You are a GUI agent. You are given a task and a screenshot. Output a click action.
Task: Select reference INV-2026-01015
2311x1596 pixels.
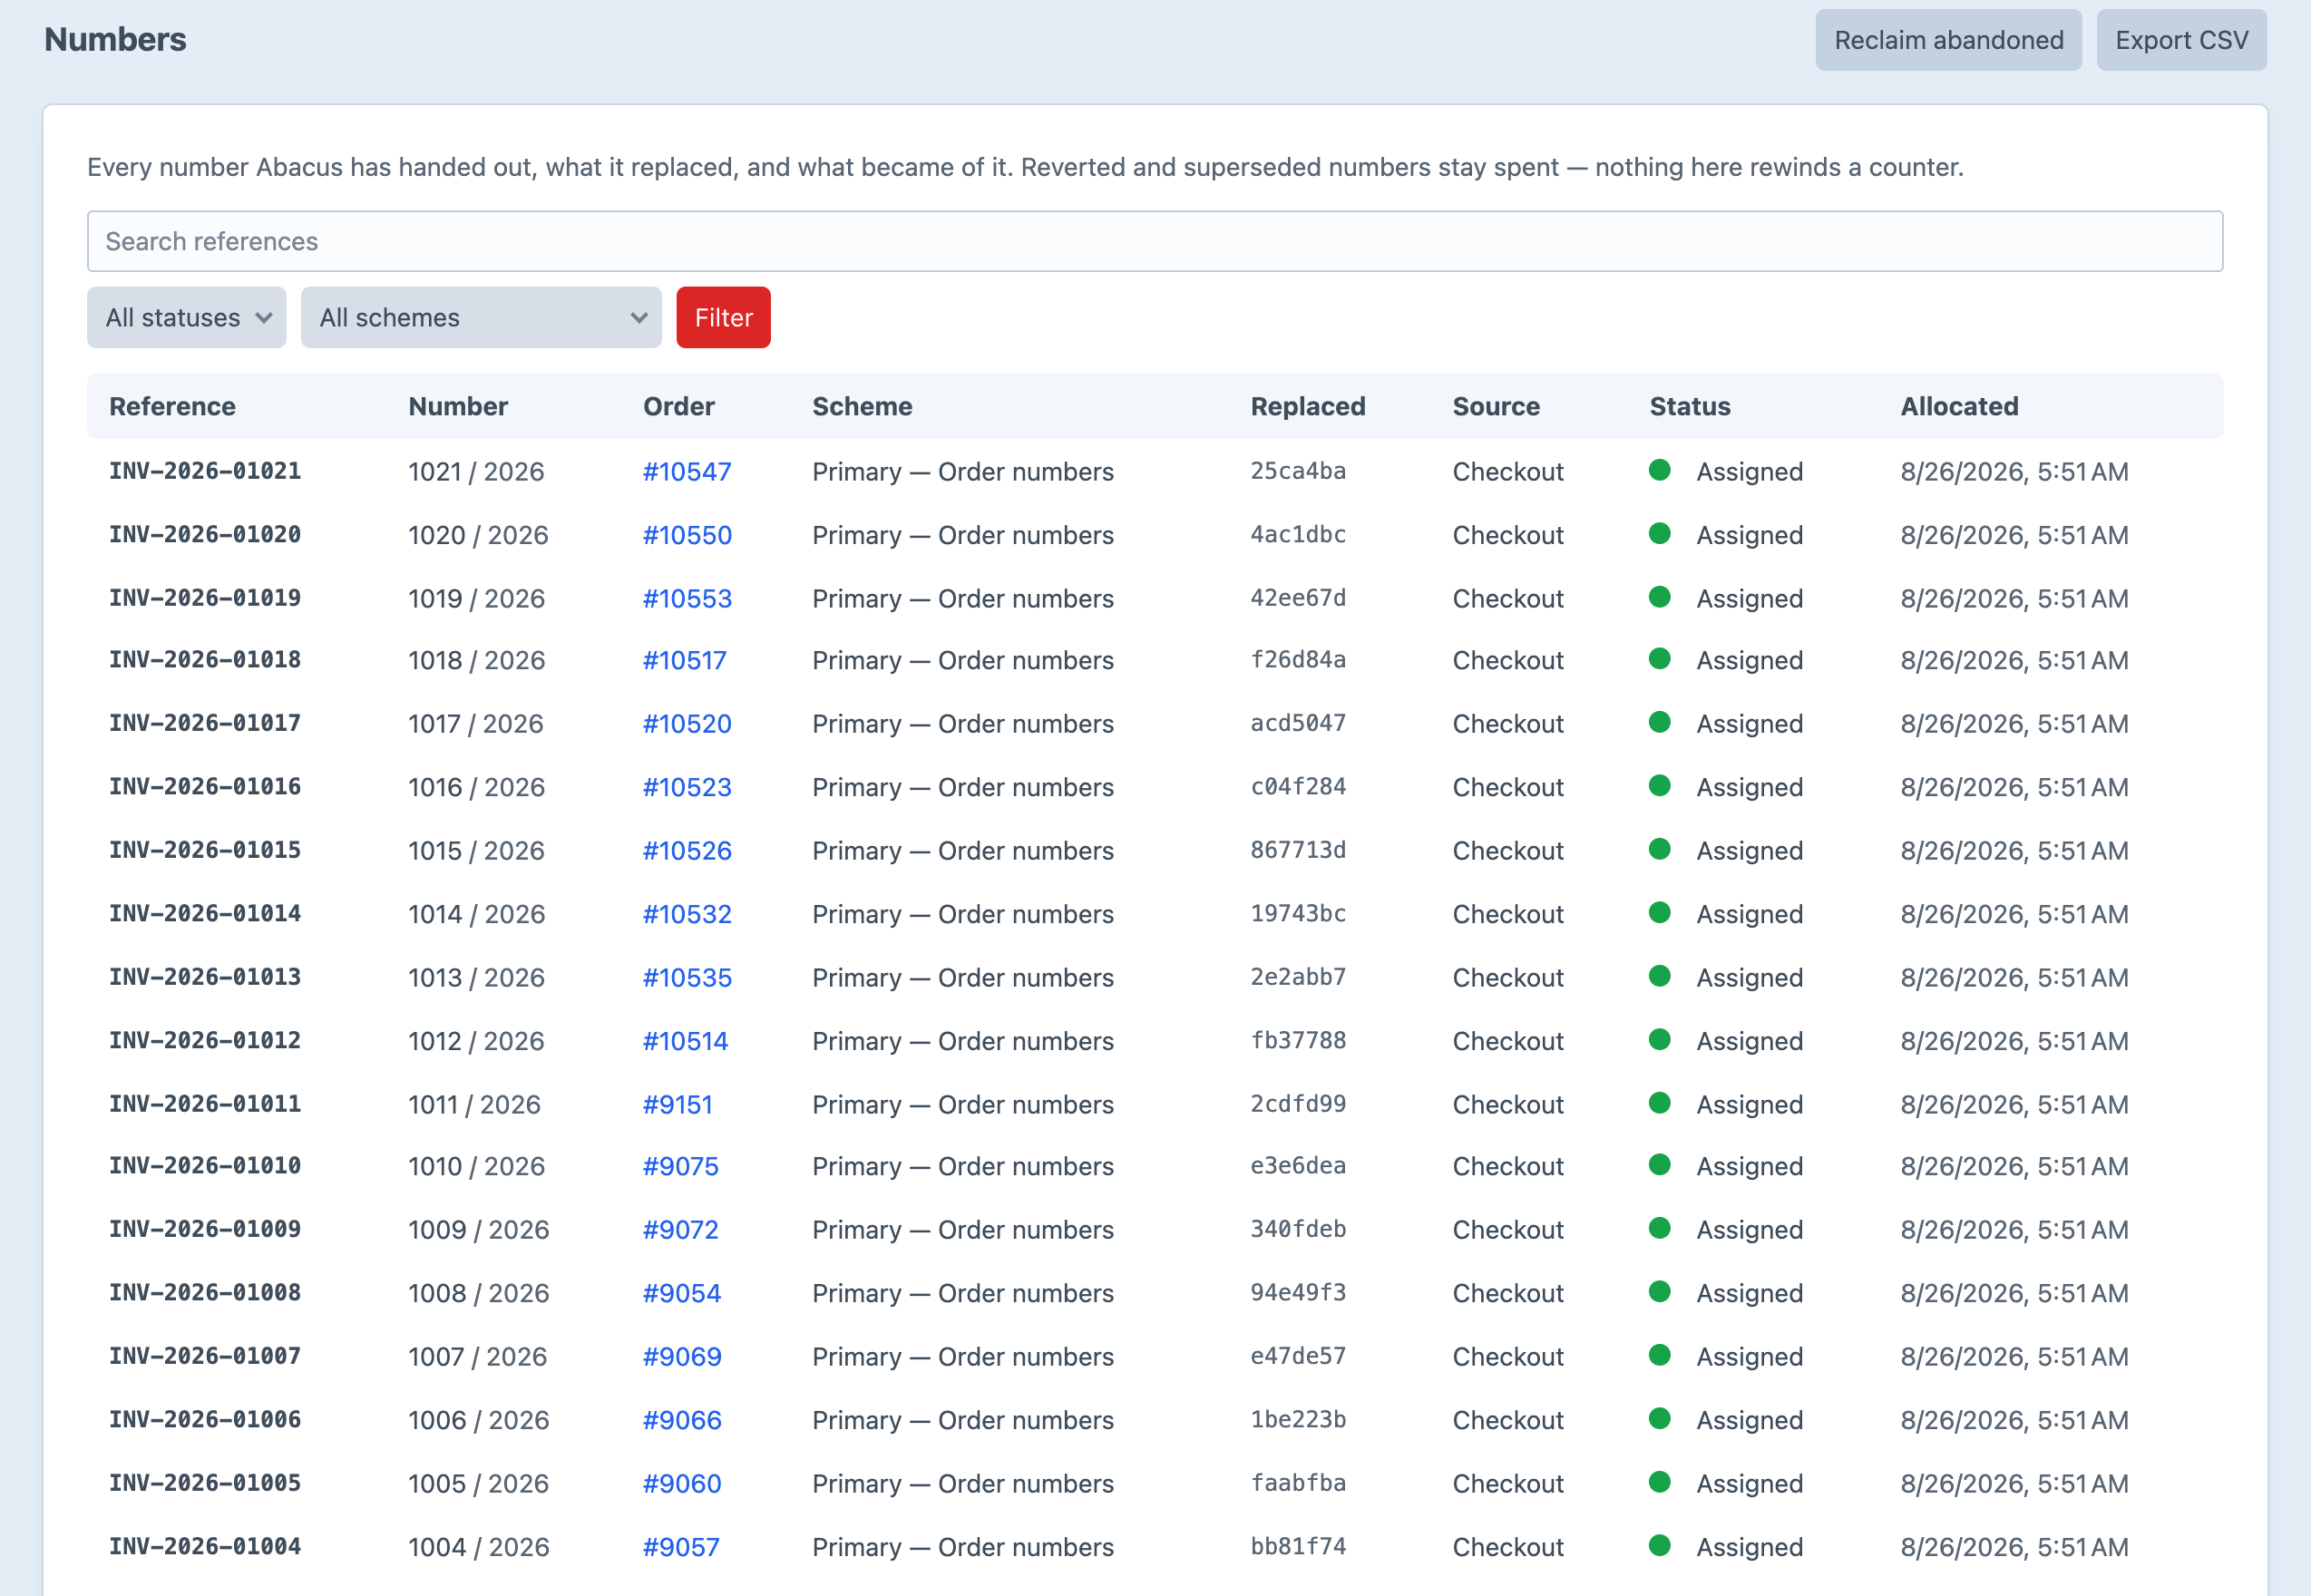click(x=205, y=850)
